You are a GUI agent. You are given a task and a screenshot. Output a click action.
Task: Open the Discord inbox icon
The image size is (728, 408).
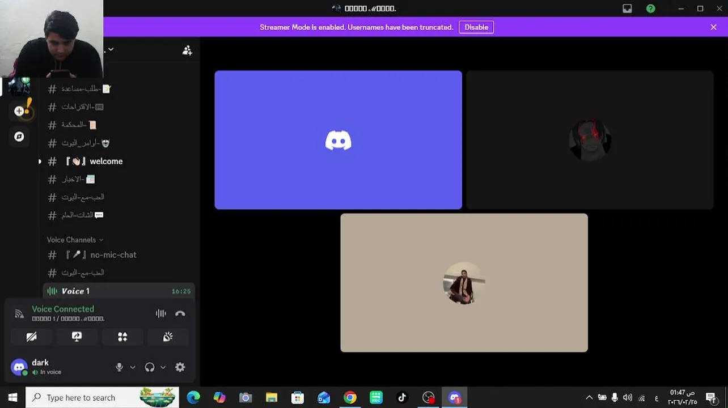click(x=627, y=8)
